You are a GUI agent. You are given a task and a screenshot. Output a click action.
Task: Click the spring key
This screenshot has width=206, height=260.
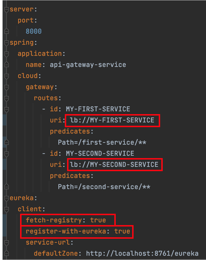click(22, 43)
